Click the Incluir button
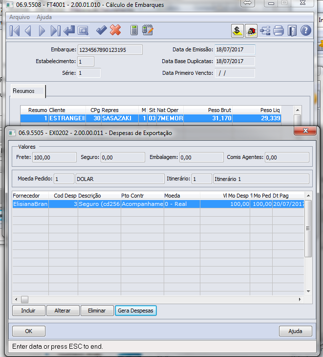 (29, 311)
